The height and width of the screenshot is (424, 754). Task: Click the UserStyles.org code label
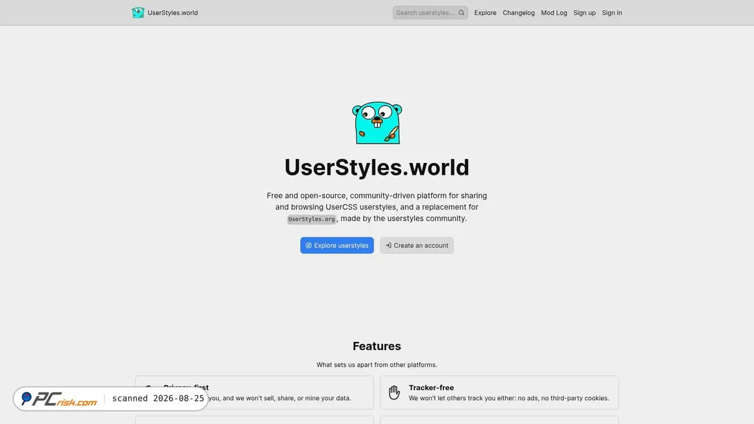(x=312, y=219)
